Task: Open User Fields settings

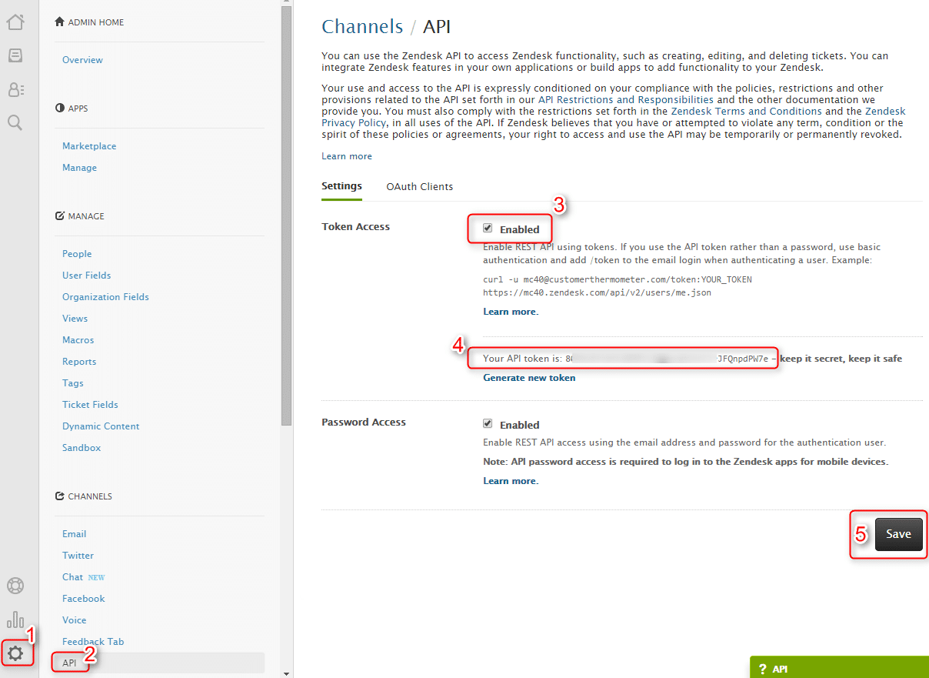Action: (87, 276)
